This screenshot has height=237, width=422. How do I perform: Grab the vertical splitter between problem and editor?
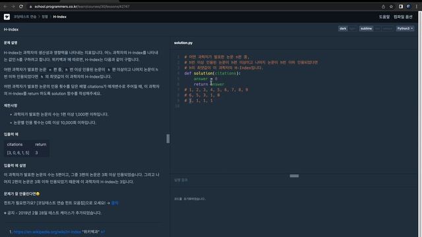coord(168,139)
